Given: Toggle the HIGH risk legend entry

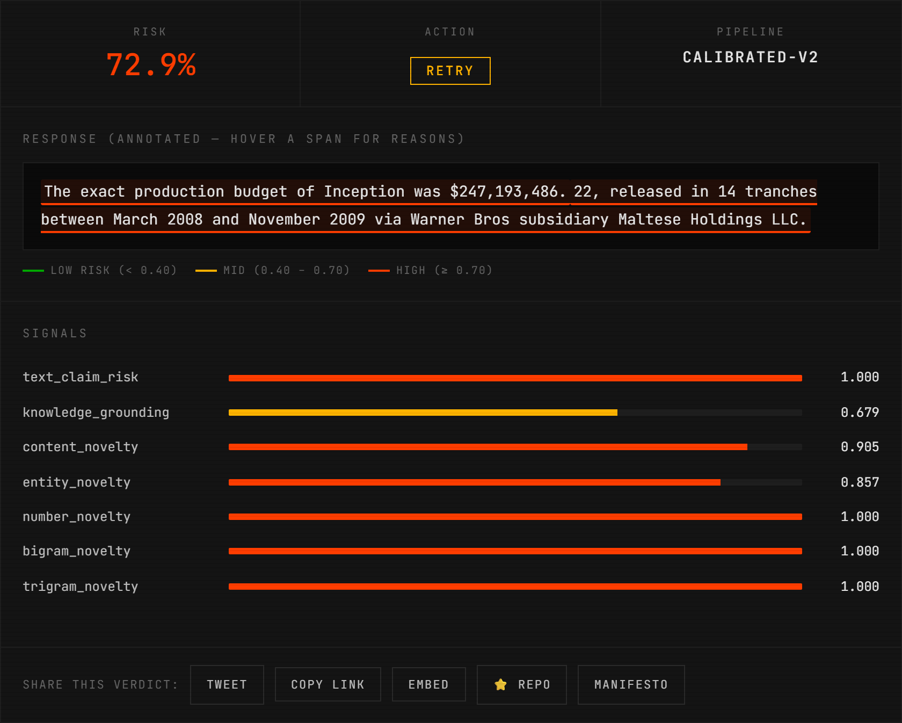Looking at the screenshot, I should 380,270.
